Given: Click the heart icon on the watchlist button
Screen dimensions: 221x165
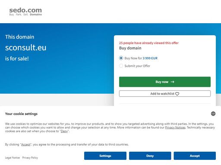Looking at the screenshot, I should [177, 94].
